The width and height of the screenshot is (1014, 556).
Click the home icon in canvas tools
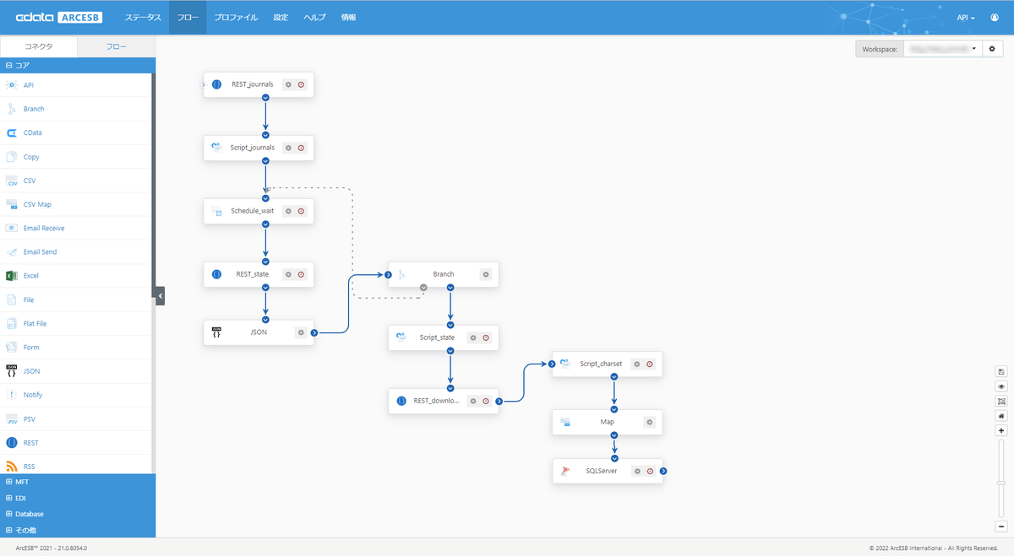pyautogui.click(x=1001, y=416)
